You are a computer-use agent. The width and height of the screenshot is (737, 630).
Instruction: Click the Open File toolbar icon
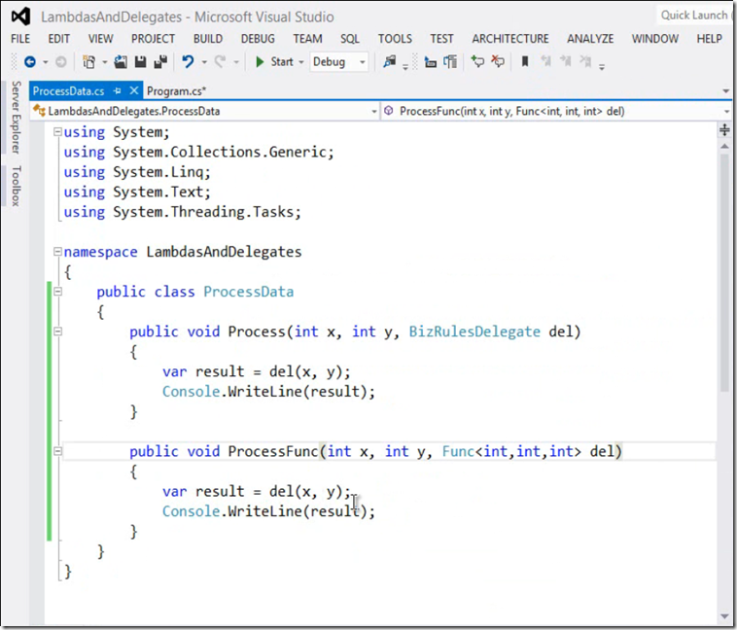[x=121, y=61]
